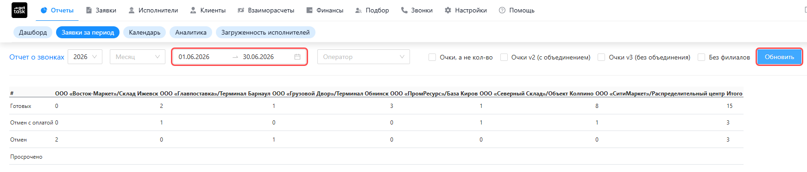Click column header ООО «Восток-Маркет»/Склад Ижевск
Image resolution: width=807 pixels, height=172 pixels.
coord(107,94)
